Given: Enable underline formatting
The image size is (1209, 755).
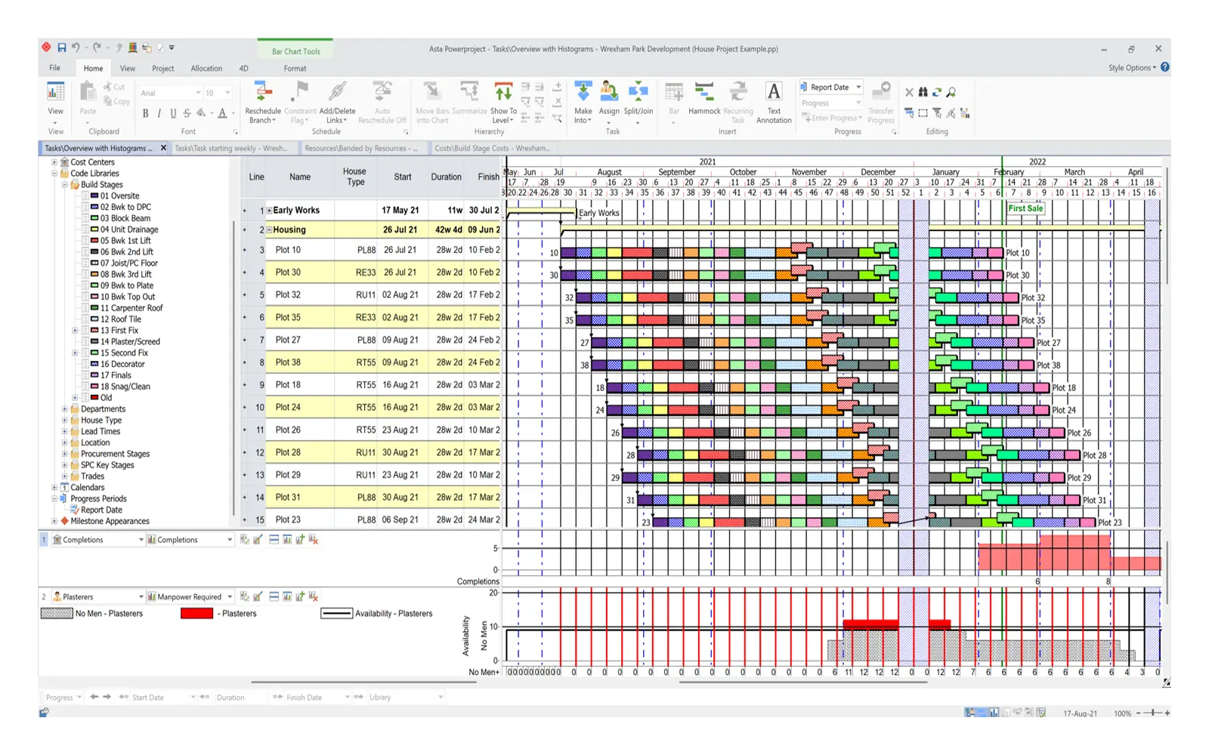Looking at the screenshot, I should tap(173, 113).
